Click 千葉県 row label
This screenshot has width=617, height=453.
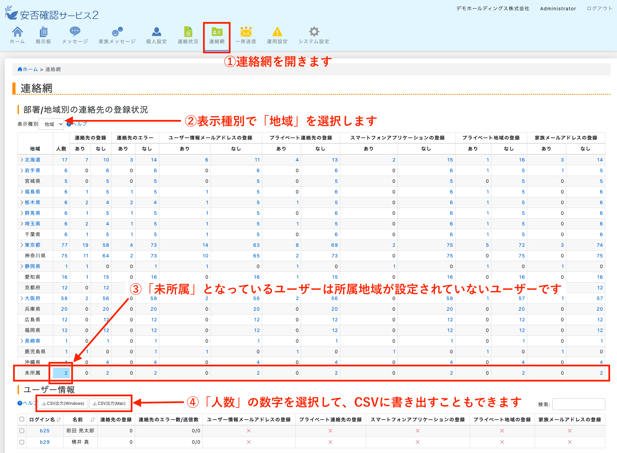33,234
